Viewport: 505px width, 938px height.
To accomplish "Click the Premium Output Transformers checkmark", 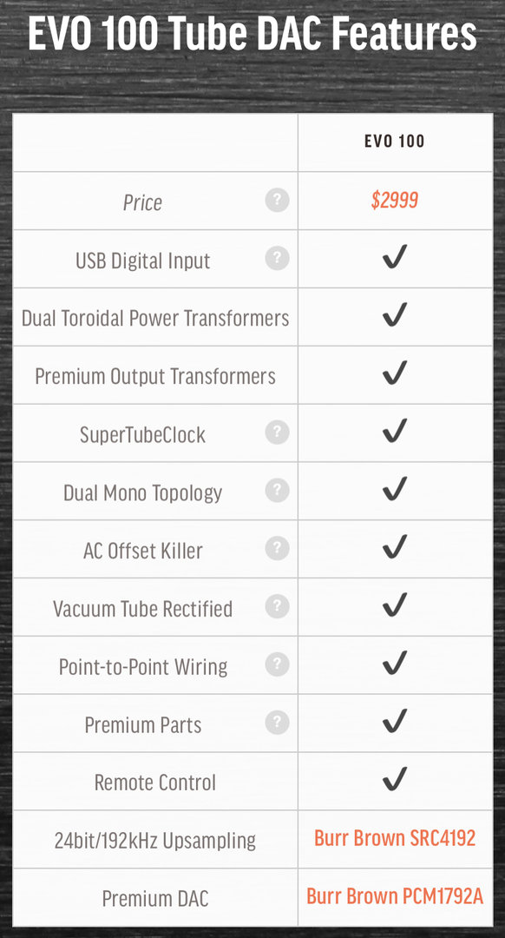I will click(395, 373).
